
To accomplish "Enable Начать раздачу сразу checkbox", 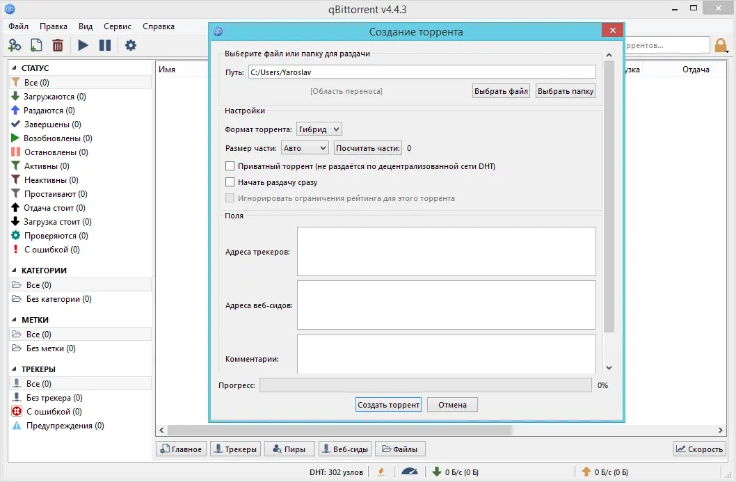I will 230,182.
